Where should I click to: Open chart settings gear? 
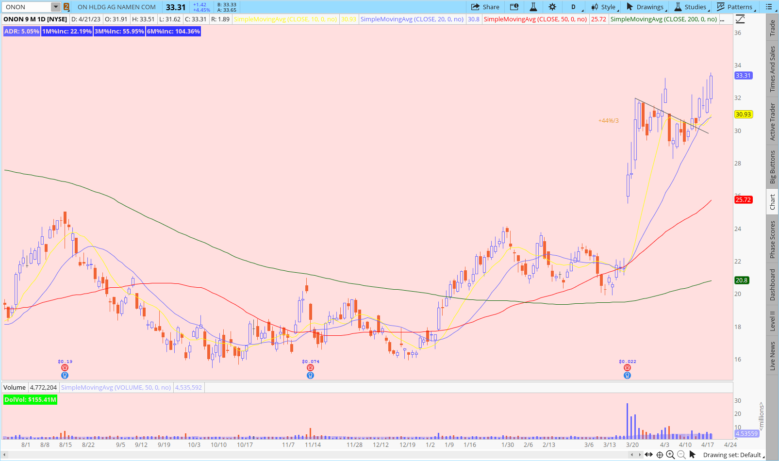pyautogui.click(x=552, y=7)
